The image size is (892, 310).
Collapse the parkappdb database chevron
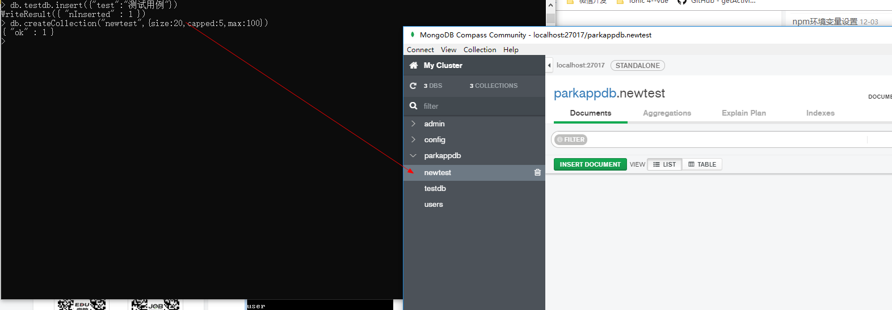[413, 155]
